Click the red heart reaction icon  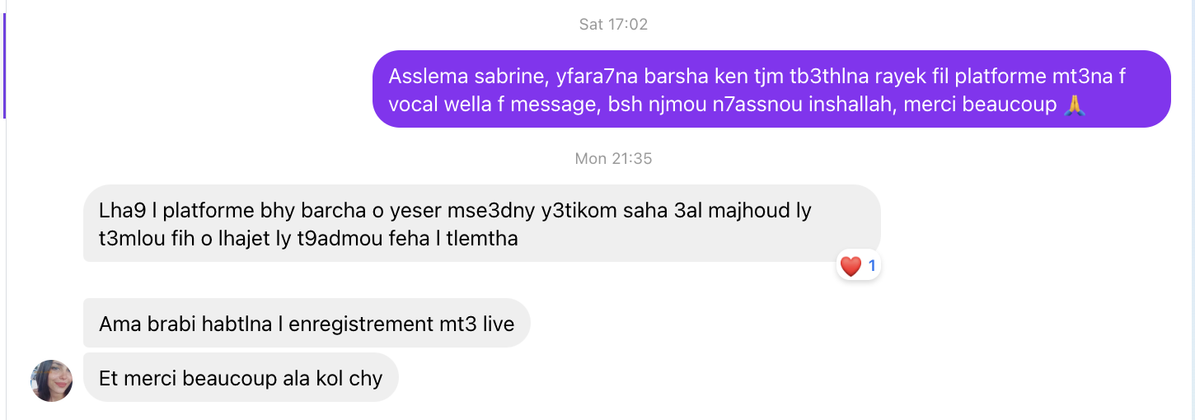(851, 266)
